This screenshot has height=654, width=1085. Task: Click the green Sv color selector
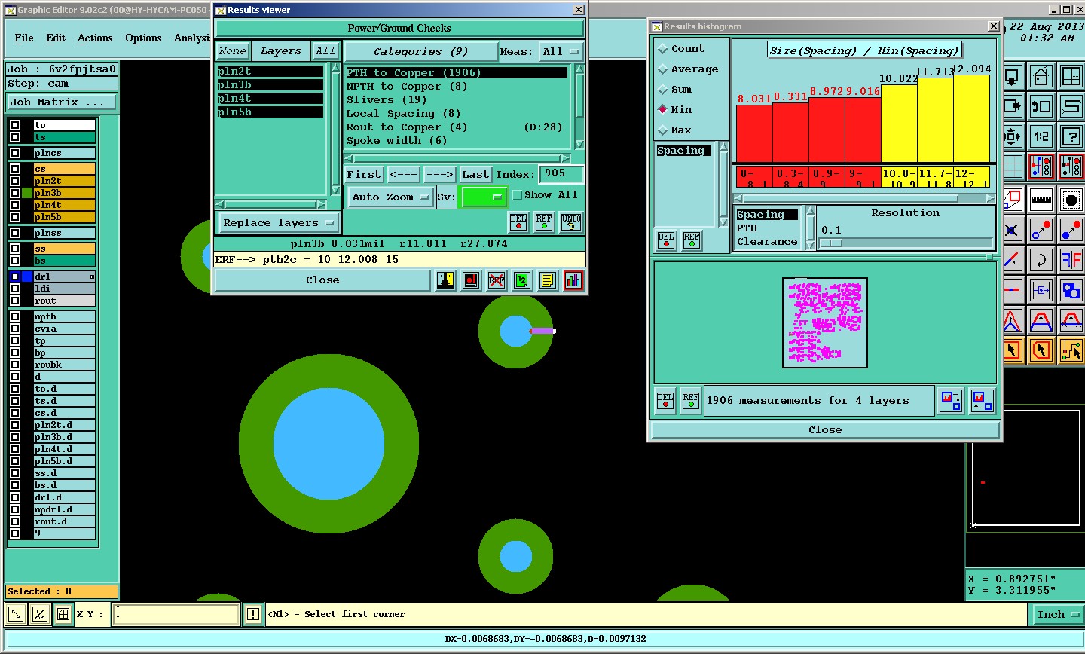(x=484, y=197)
